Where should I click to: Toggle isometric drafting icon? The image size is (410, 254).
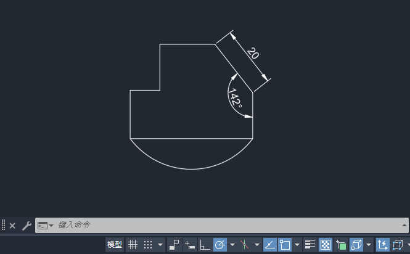pyautogui.click(x=245, y=245)
